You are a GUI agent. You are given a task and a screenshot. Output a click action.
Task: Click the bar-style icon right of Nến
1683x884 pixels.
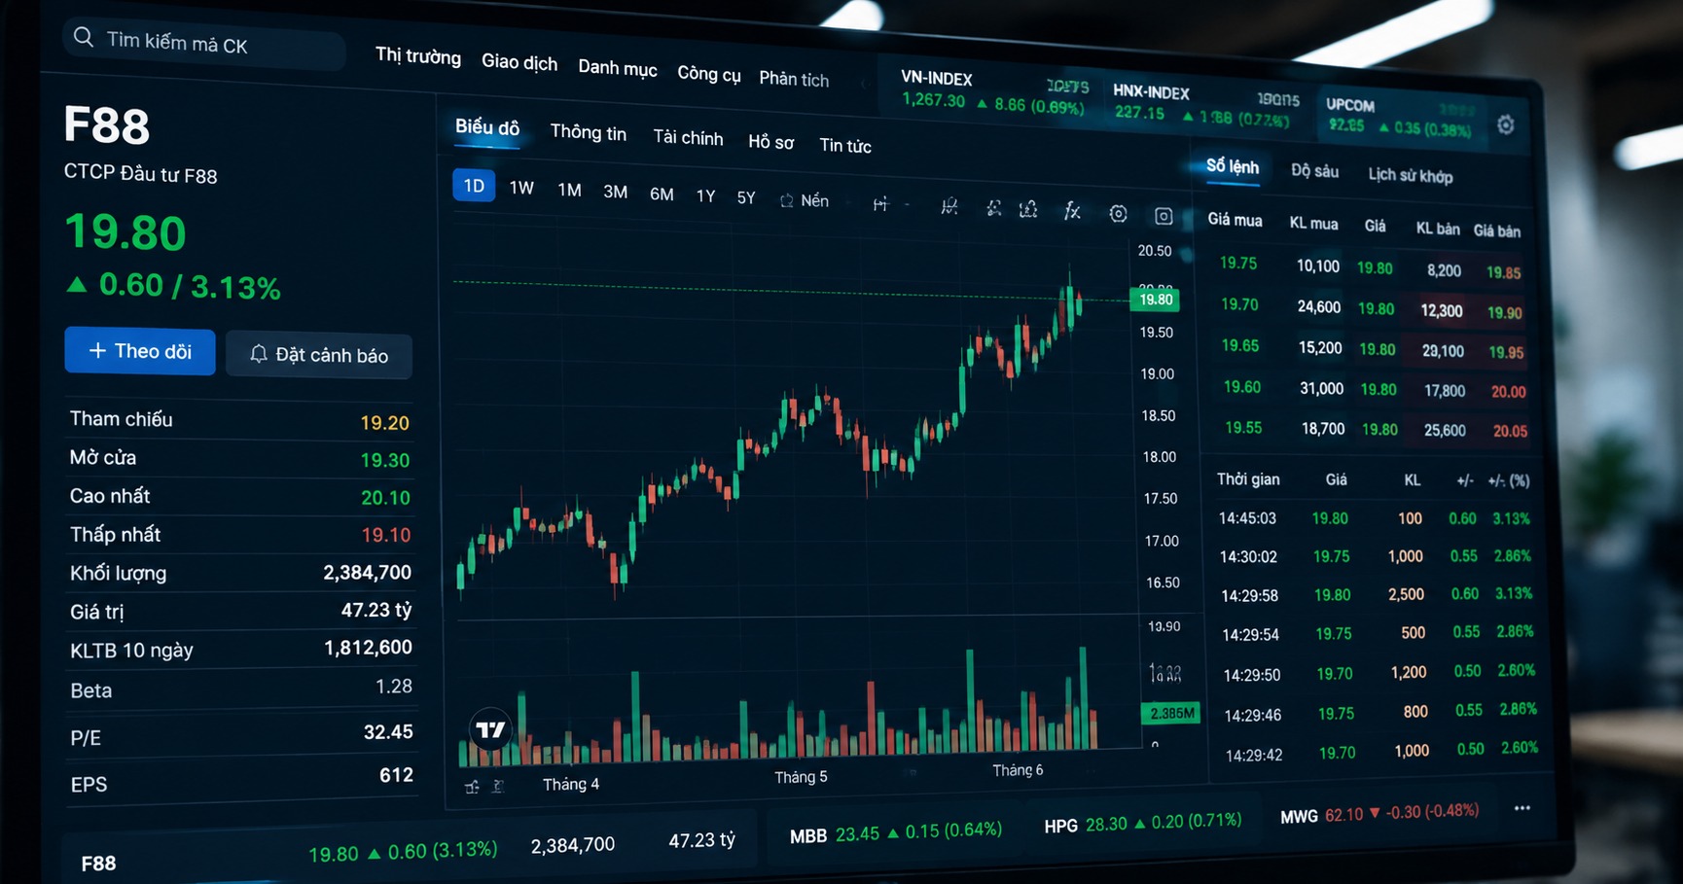(x=880, y=203)
